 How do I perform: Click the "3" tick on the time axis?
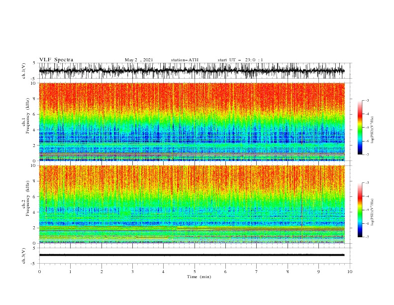click(x=132, y=272)
